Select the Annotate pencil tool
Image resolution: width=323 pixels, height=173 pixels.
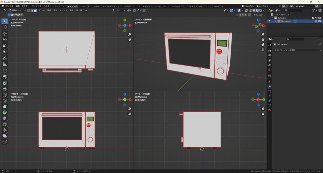[x=5, y=58]
